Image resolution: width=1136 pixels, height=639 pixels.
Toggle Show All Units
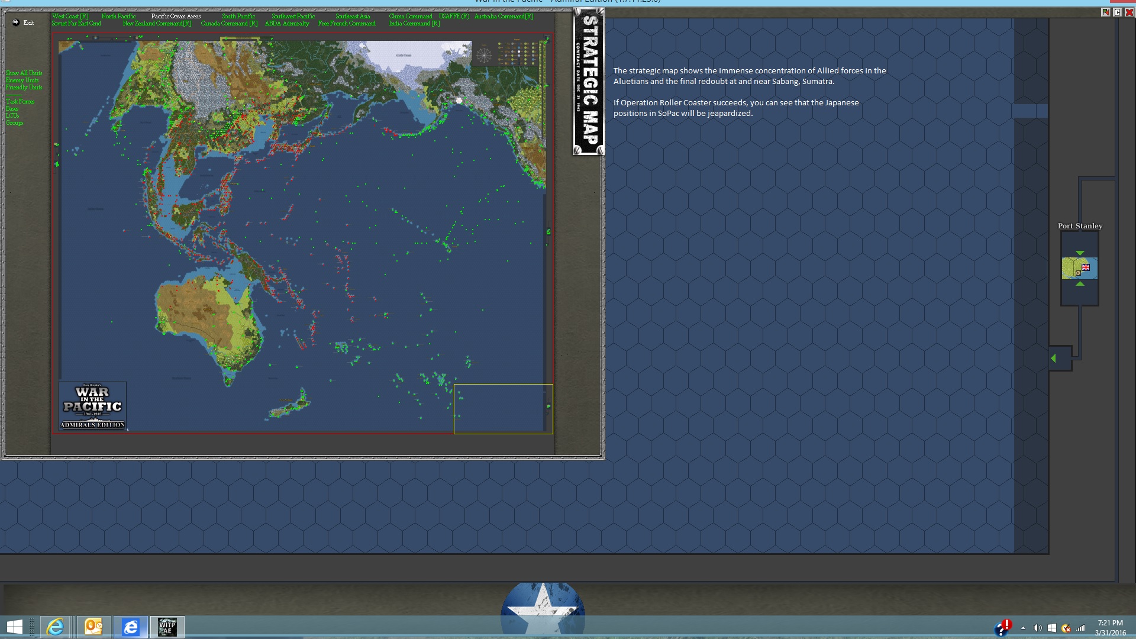coord(24,73)
